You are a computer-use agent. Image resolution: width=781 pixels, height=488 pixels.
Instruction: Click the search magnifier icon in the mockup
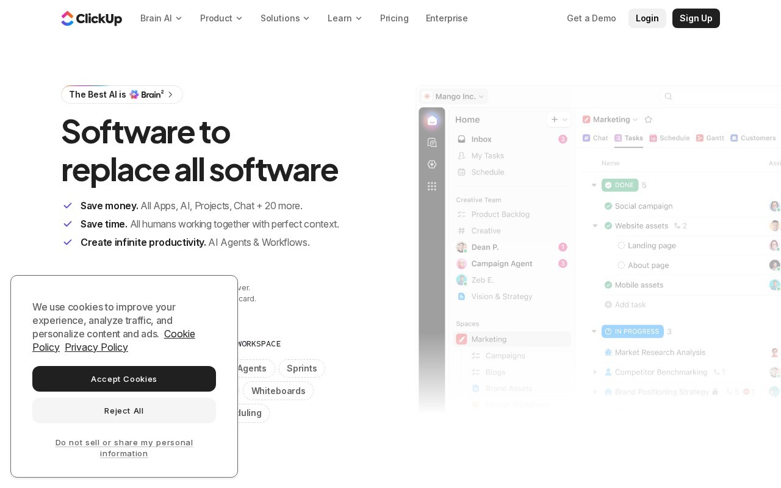tap(668, 96)
